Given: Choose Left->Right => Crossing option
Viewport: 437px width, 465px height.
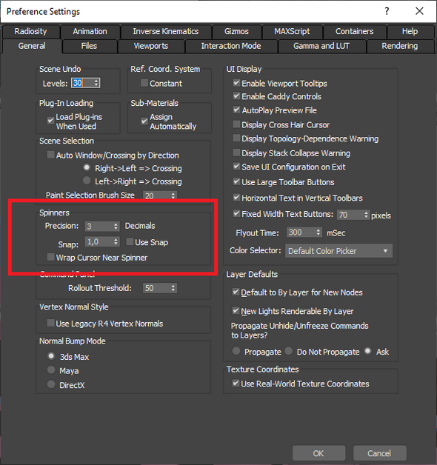Looking at the screenshot, I should 87,181.
